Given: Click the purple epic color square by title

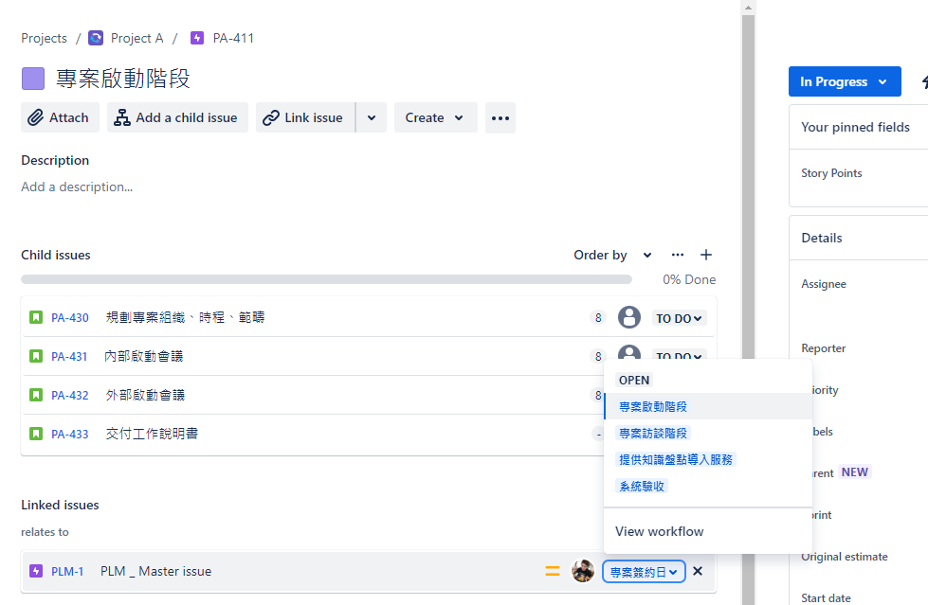Looking at the screenshot, I should (33, 79).
